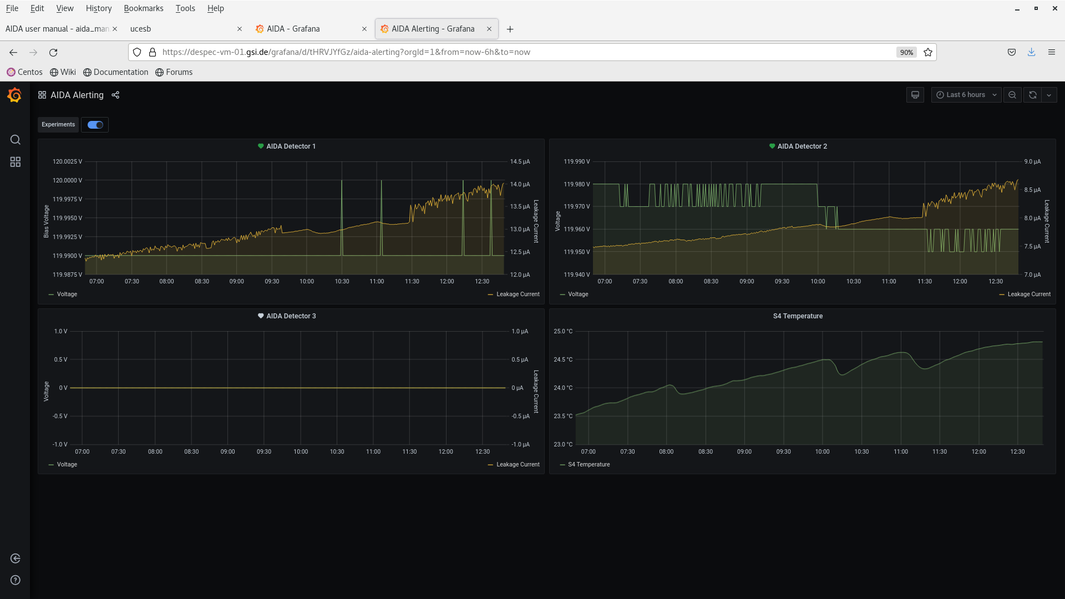
Task: Open the AIDA Detector 3 panel title menu
Action: pos(291,316)
